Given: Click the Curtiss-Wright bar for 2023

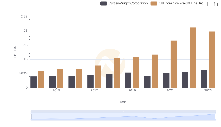Looking at the screenshot, I should point(204,79).
